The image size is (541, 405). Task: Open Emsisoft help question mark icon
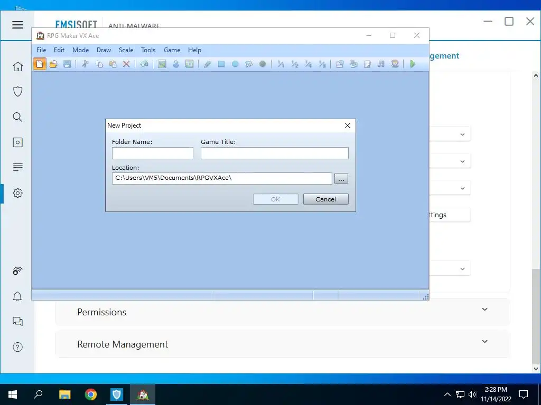(x=17, y=347)
